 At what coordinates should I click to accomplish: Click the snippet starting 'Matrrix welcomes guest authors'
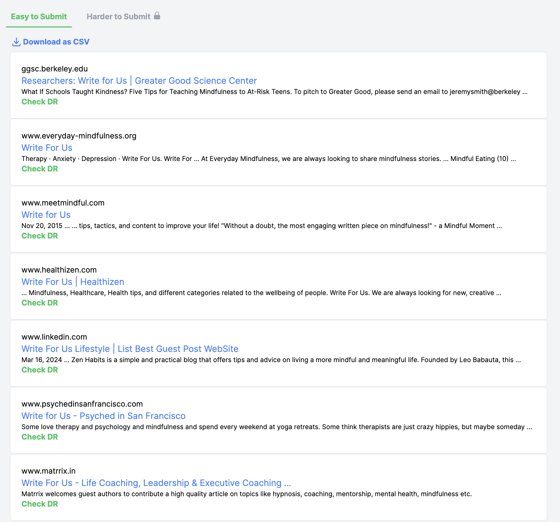[247, 494]
